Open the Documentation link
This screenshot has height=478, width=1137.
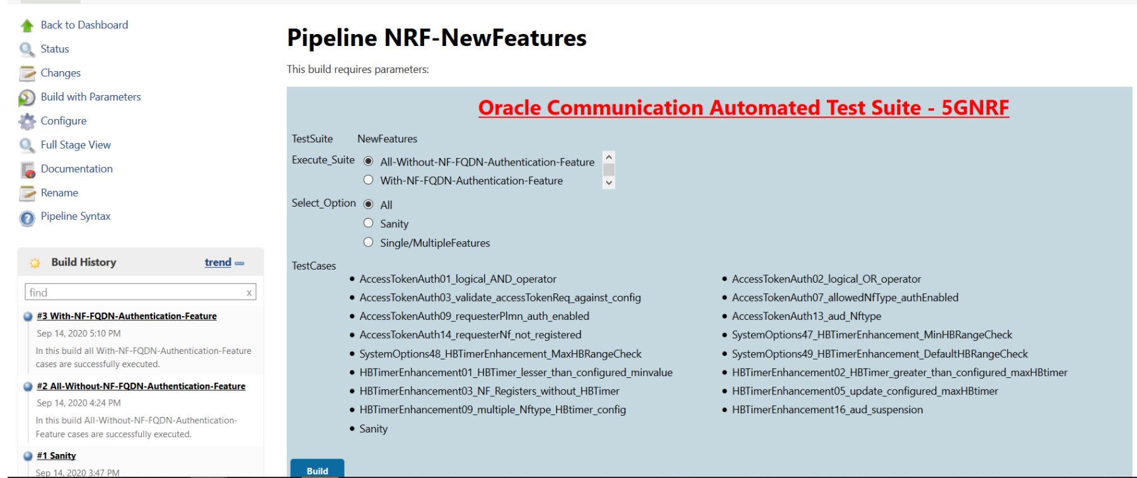tap(77, 168)
